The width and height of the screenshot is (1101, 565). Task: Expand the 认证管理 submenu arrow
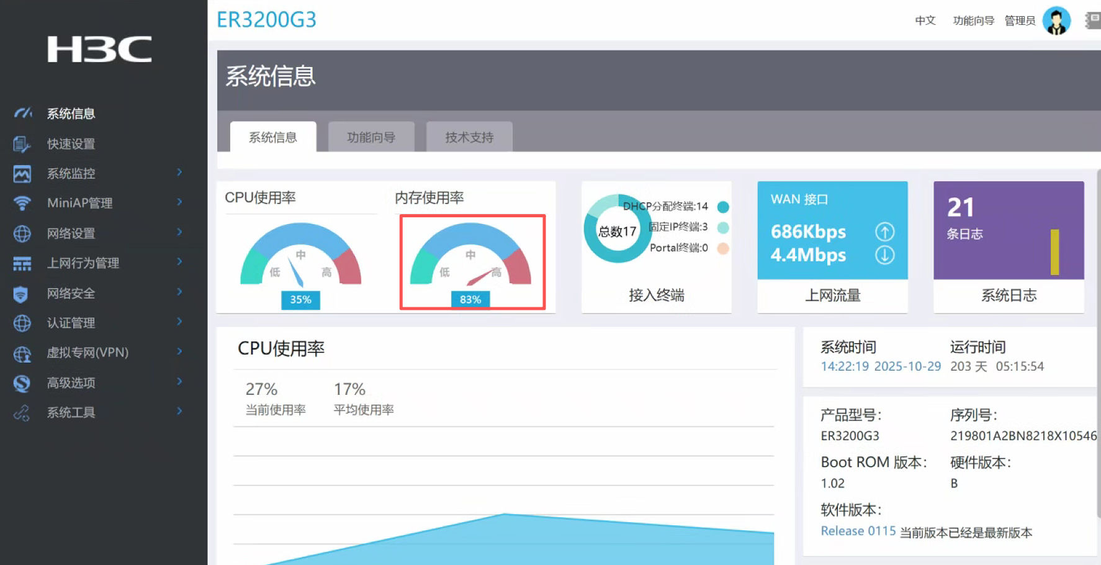(x=179, y=322)
